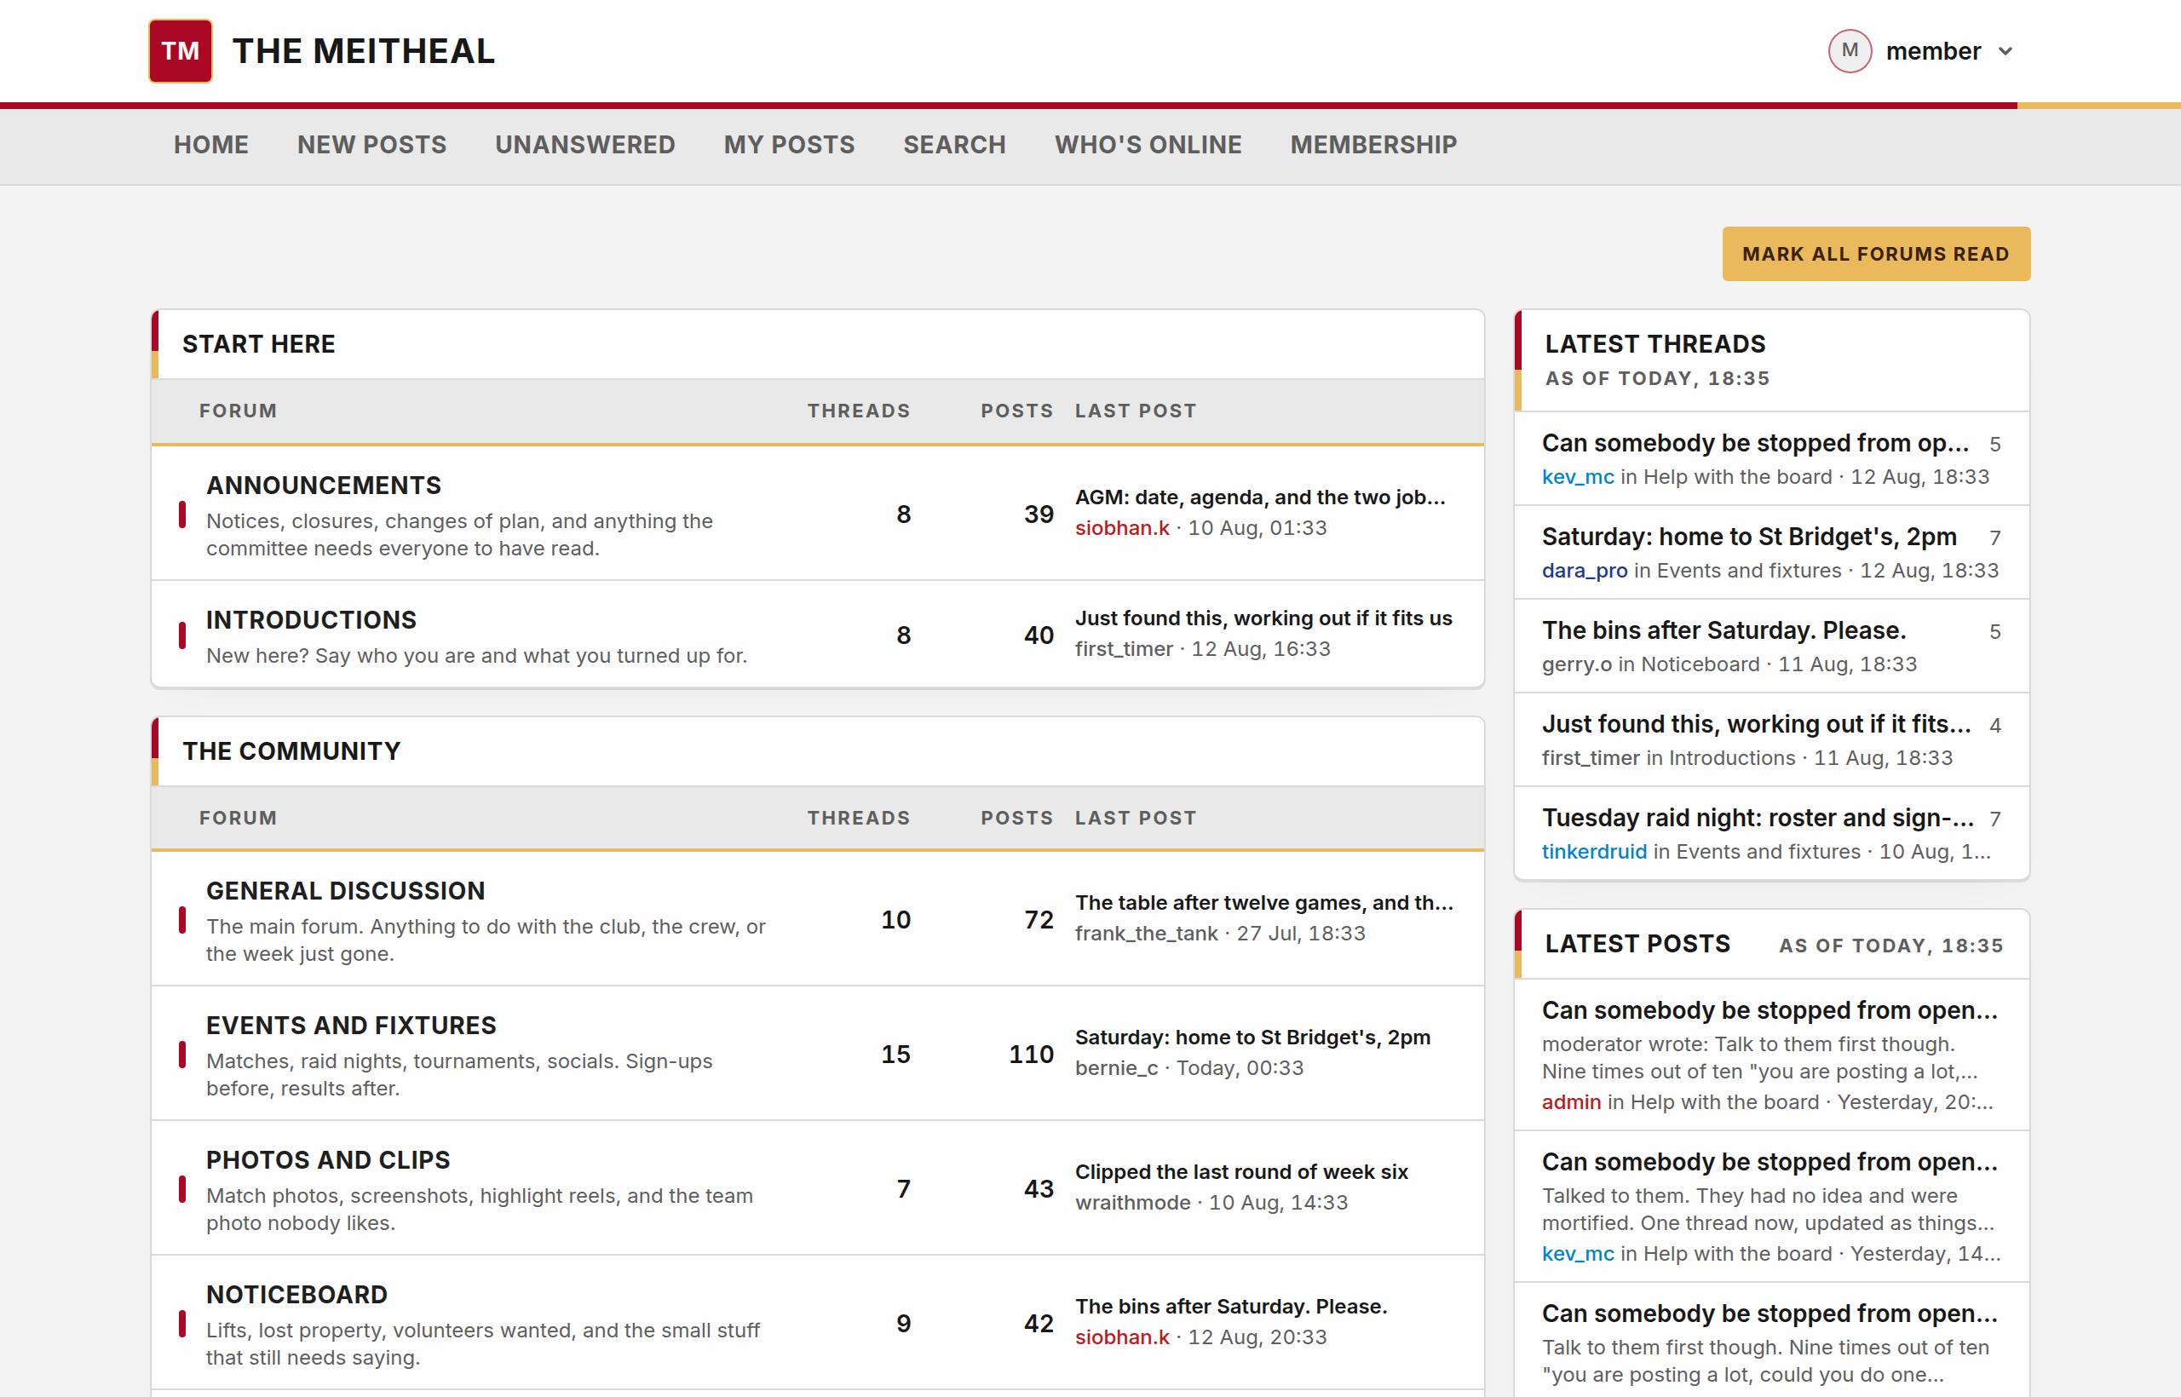Click THE COMMUNITY section heading
Screen dimensions: 2181x1397
point(291,751)
